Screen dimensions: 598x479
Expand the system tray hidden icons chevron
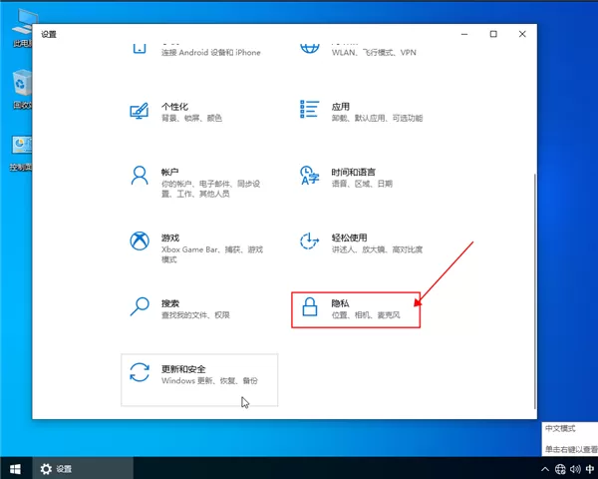coord(545,469)
